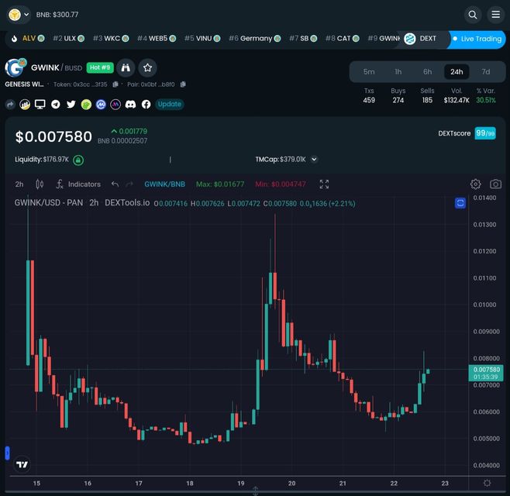The image size is (510, 496).
Task: Open the CoinGecko link icon
Action: pyautogui.click(x=86, y=105)
